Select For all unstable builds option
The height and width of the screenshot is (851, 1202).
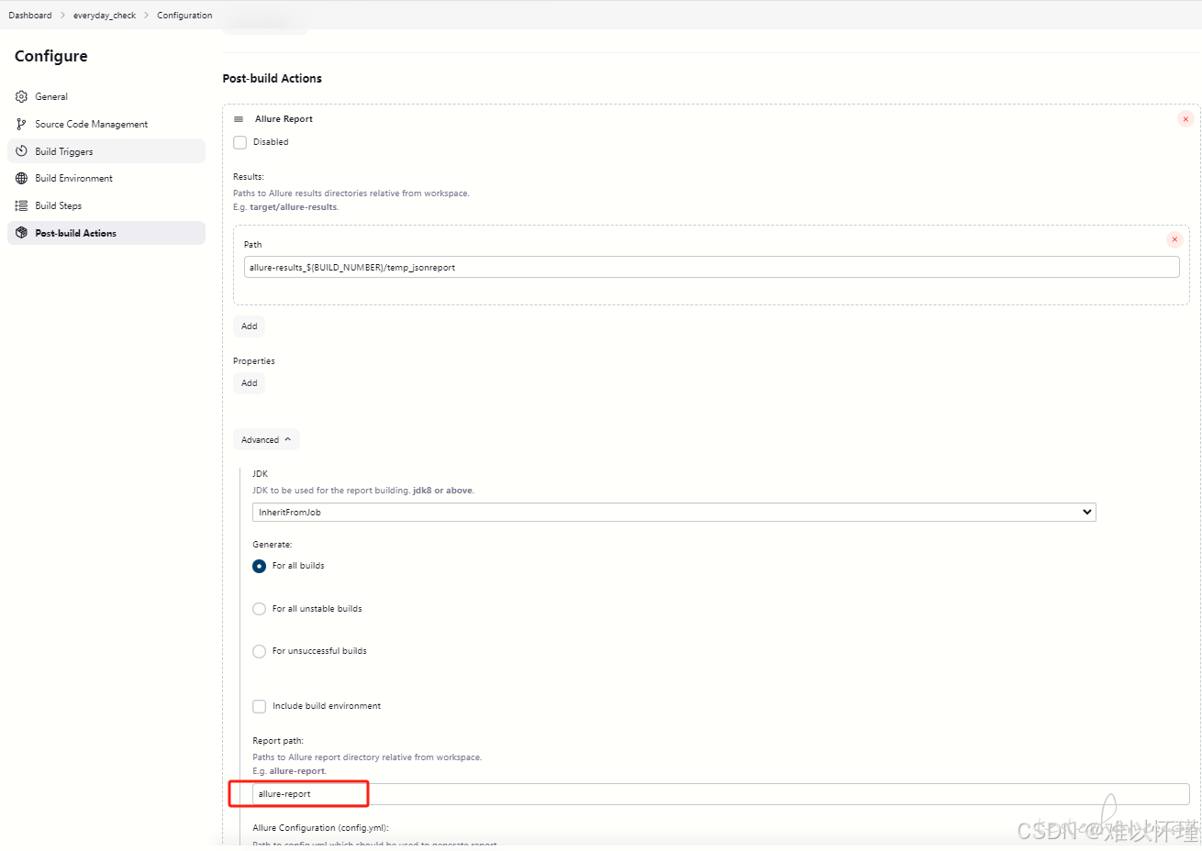(260, 609)
